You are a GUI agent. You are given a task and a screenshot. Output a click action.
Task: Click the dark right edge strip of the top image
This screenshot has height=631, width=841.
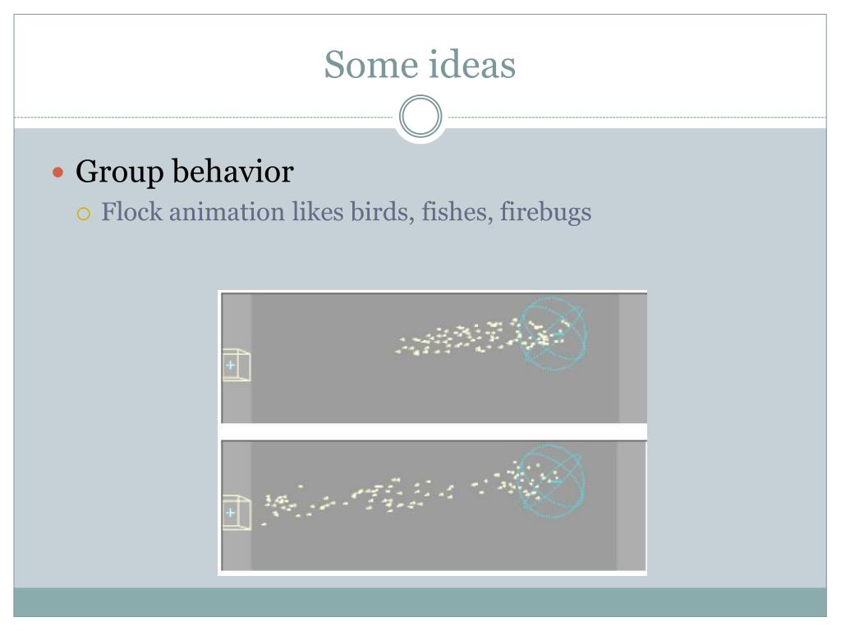point(632,358)
